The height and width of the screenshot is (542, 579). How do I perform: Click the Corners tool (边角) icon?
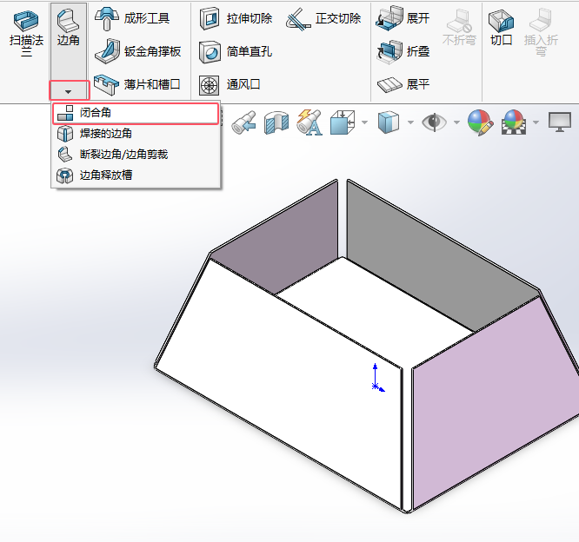click(x=69, y=27)
